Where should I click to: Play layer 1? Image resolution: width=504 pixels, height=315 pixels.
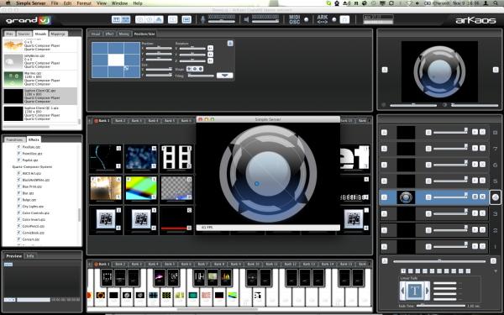click(x=475, y=246)
